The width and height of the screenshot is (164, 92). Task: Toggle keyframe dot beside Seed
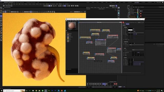[x=124, y=31]
